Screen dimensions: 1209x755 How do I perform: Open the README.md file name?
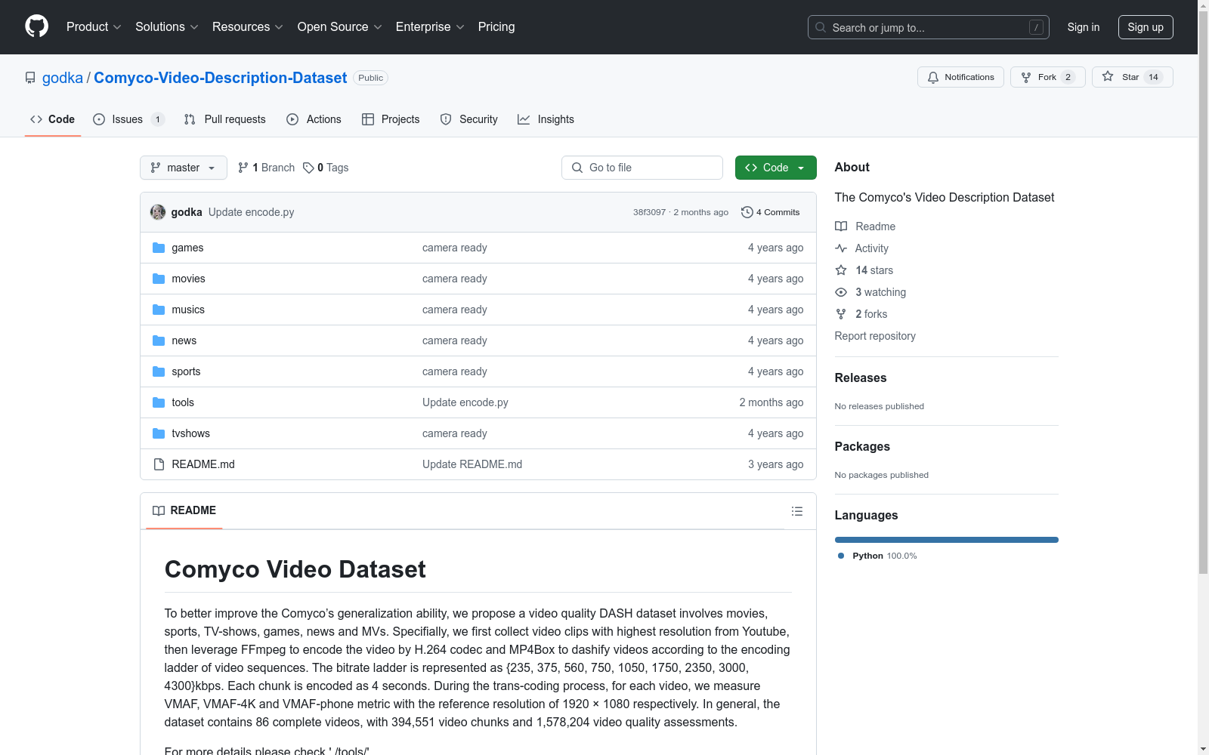click(x=203, y=464)
